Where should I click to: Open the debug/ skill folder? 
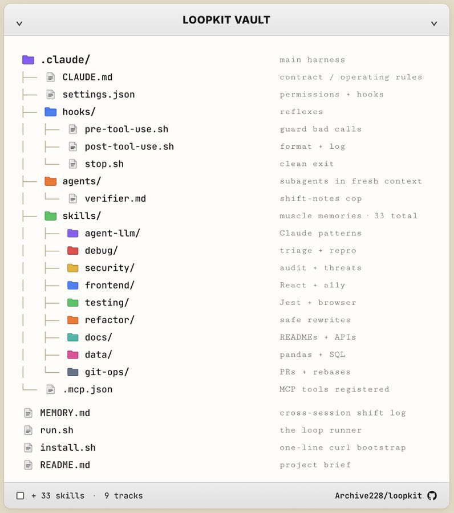101,251
